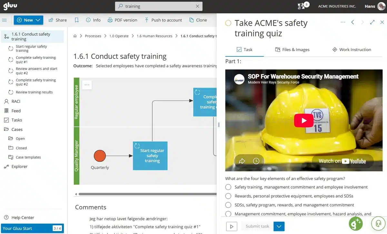Select 'Safety training, management commitment' answer
The image size is (387, 234).
point(228,187)
